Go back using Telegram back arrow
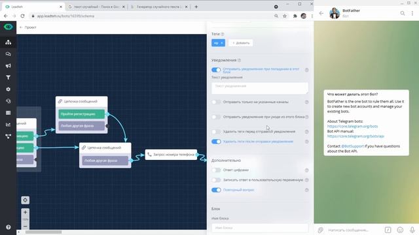The height and width of the screenshot is (235, 419). point(321,13)
